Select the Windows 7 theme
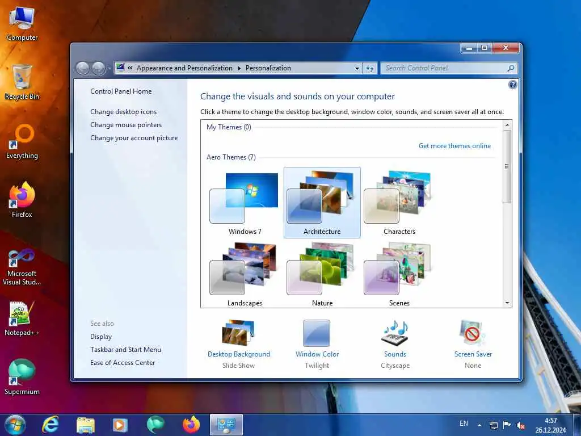Viewport: 581px width, 436px height. [x=245, y=204]
